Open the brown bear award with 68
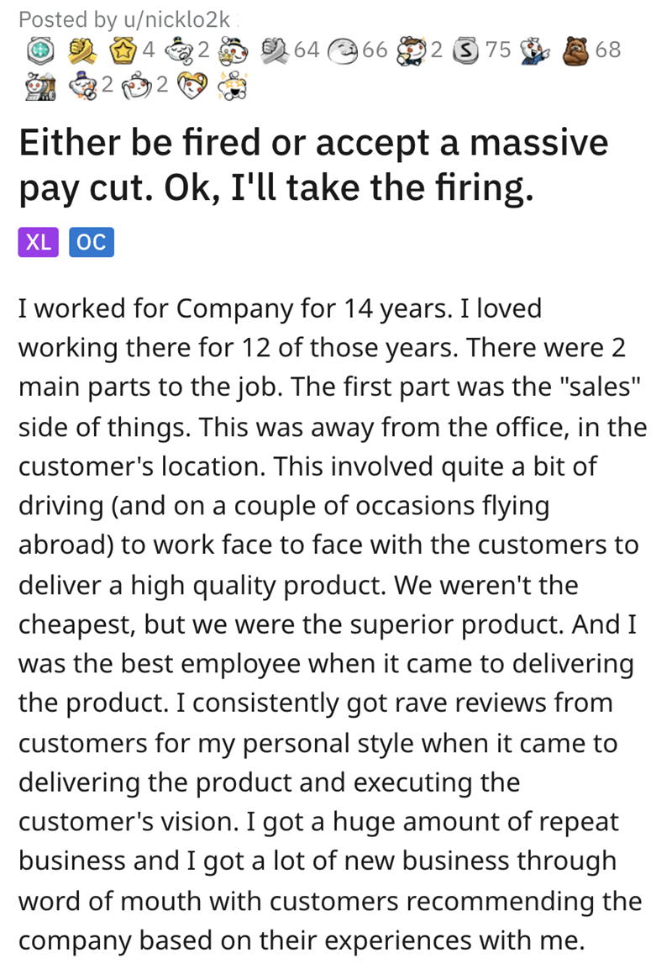 (x=577, y=50)
